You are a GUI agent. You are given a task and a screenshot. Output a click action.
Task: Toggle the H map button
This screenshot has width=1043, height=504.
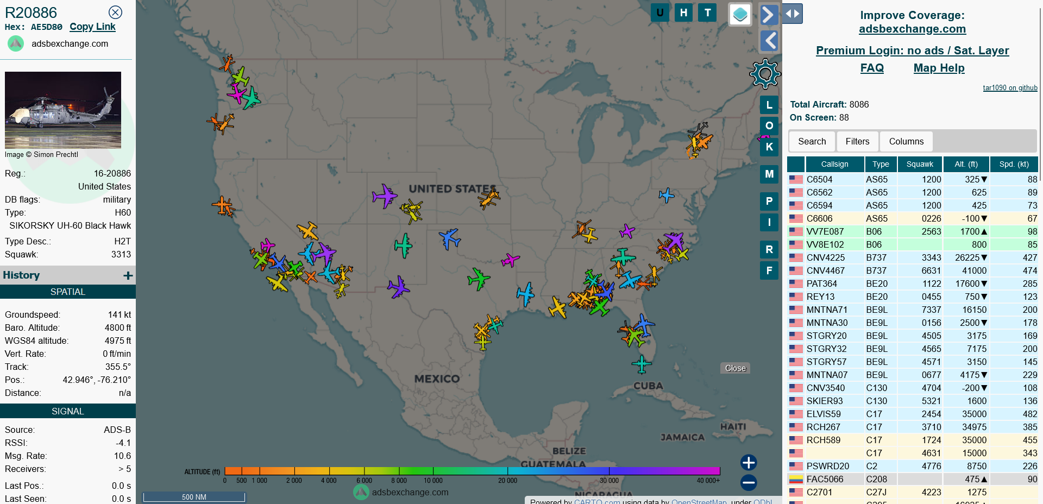[x=683, y=12]
